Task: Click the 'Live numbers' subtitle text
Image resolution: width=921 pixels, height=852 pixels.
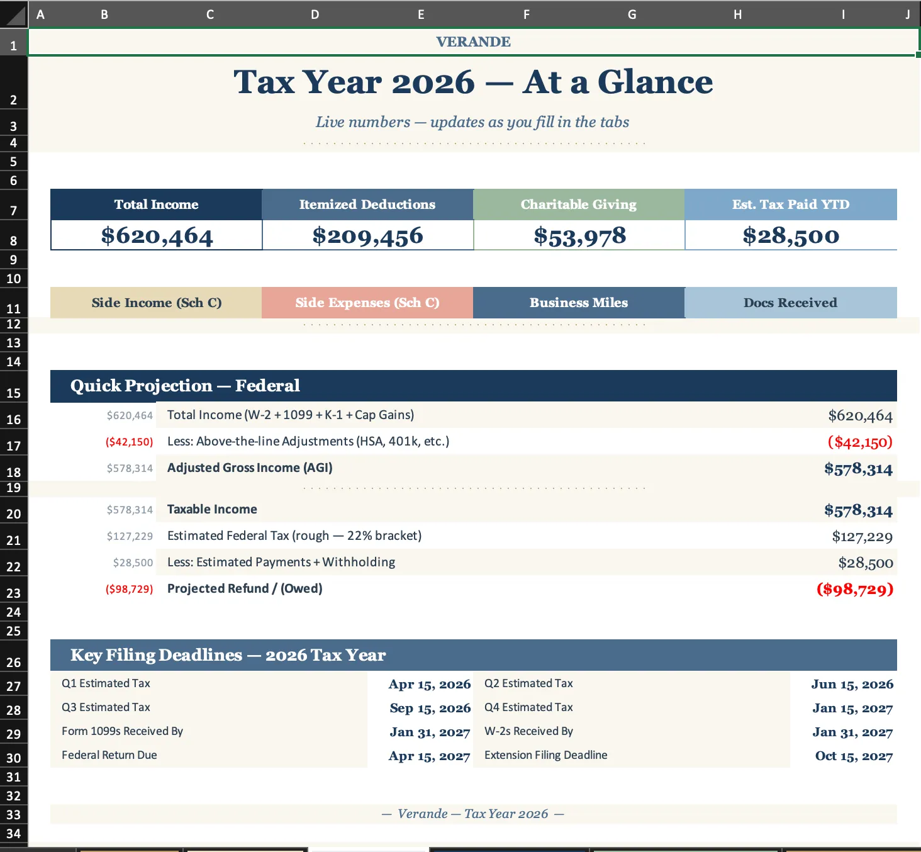Action: (472, 122)
